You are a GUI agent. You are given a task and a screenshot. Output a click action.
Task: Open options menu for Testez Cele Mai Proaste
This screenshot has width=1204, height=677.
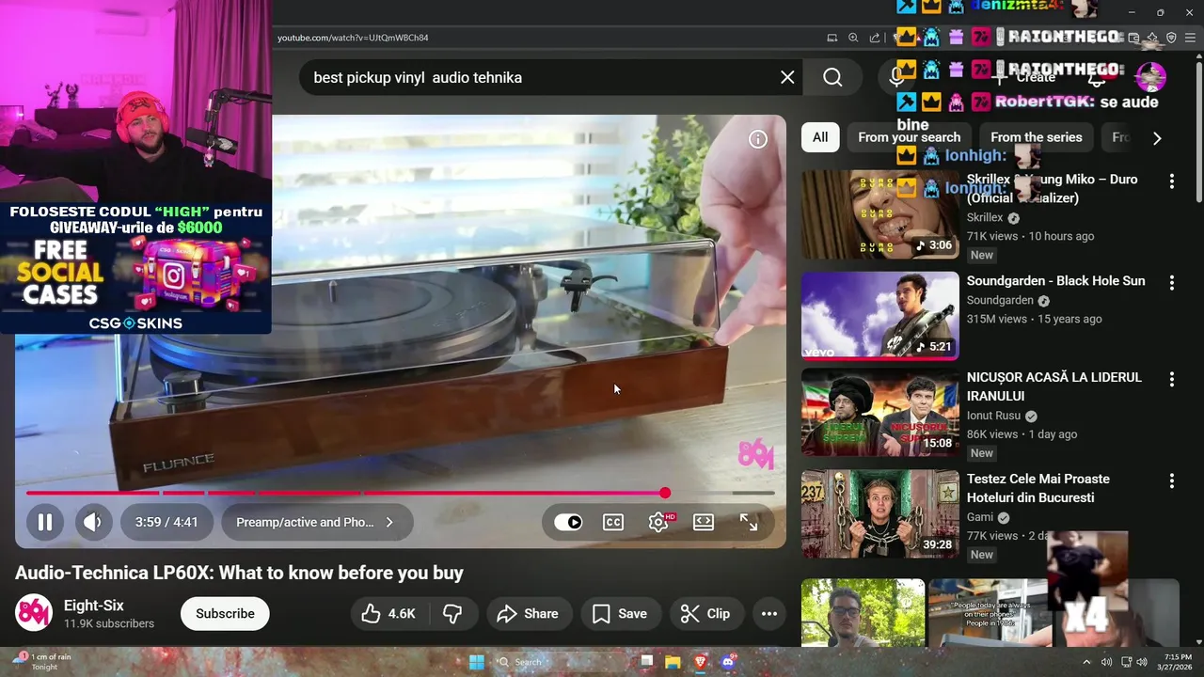point(1172,480)
